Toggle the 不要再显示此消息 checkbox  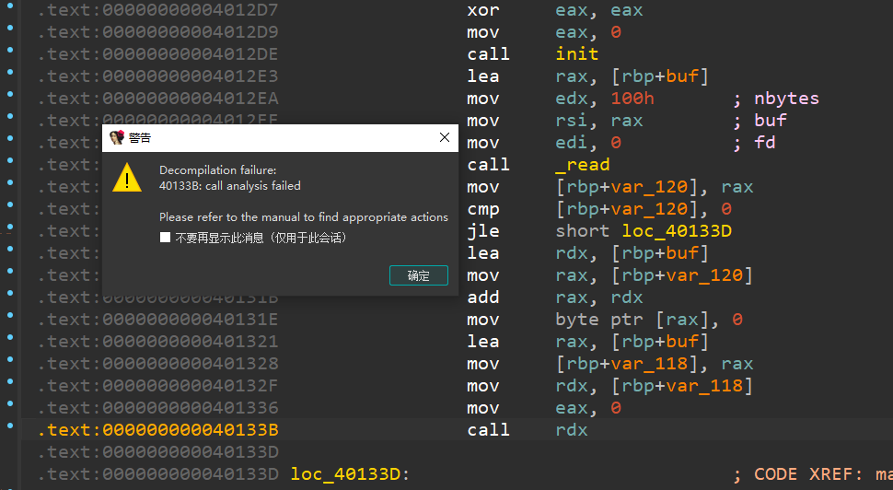pyautogui.click(x=166, y=238)
